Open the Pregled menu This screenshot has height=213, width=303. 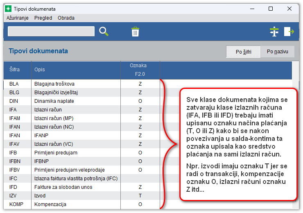click(x=43, y=18)
